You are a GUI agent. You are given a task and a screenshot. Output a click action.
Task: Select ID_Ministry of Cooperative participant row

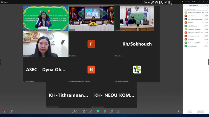click(196, 29)
